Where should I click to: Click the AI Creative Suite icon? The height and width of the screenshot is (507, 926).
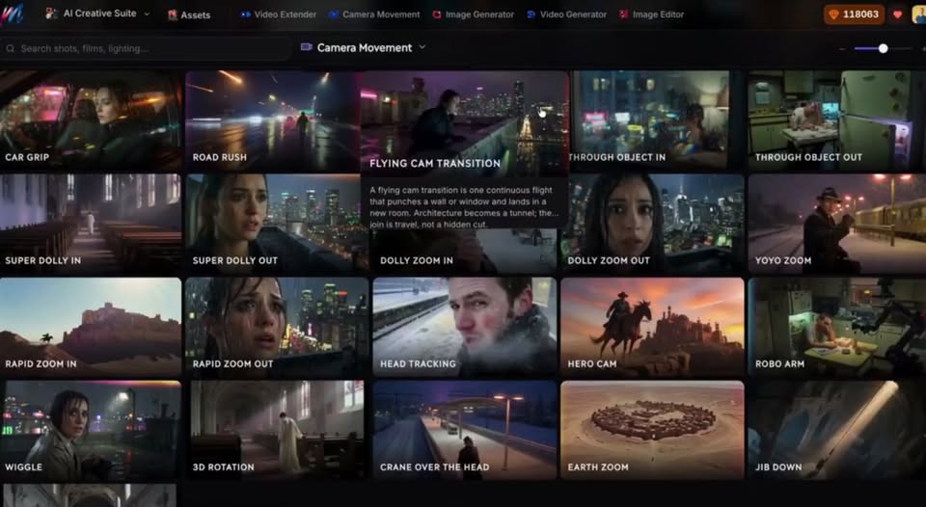[51, 13]
